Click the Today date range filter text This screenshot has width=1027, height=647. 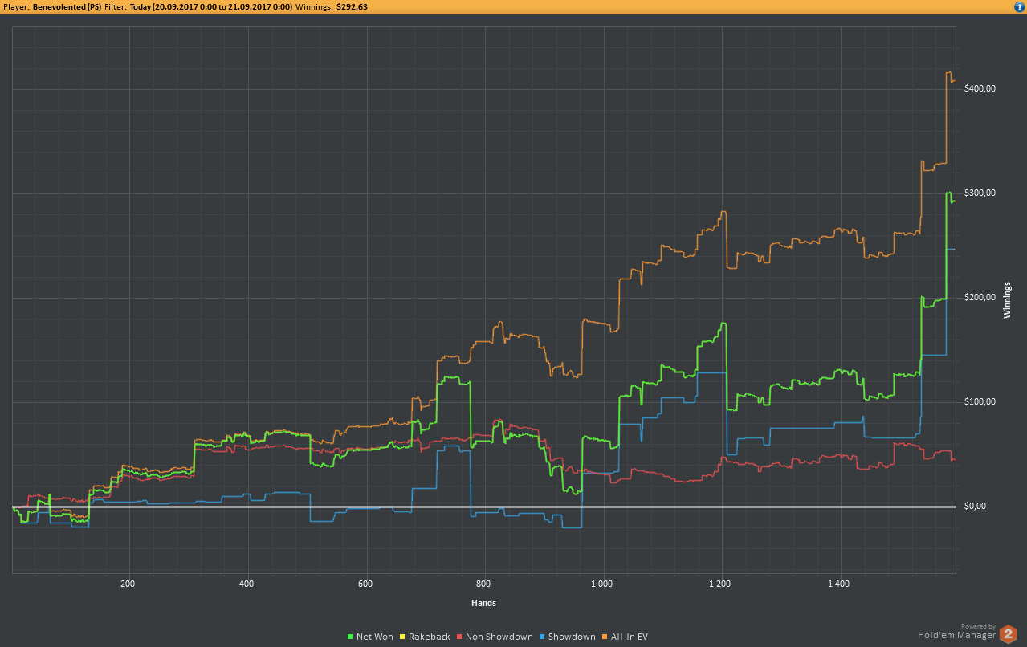[x=210, y=6]
